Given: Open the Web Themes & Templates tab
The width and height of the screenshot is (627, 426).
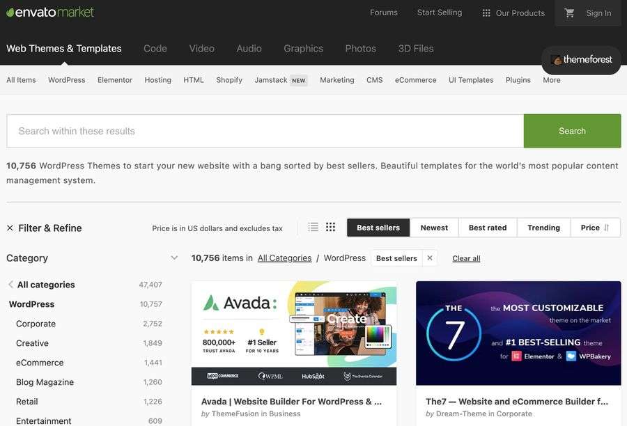Looking at the screenshot, I should 64,48.
